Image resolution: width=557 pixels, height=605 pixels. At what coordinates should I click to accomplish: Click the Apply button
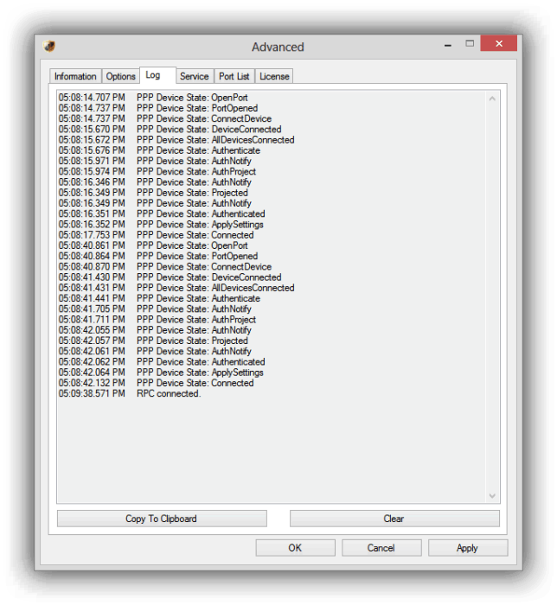pyautogui.click(x=468, y=548)
